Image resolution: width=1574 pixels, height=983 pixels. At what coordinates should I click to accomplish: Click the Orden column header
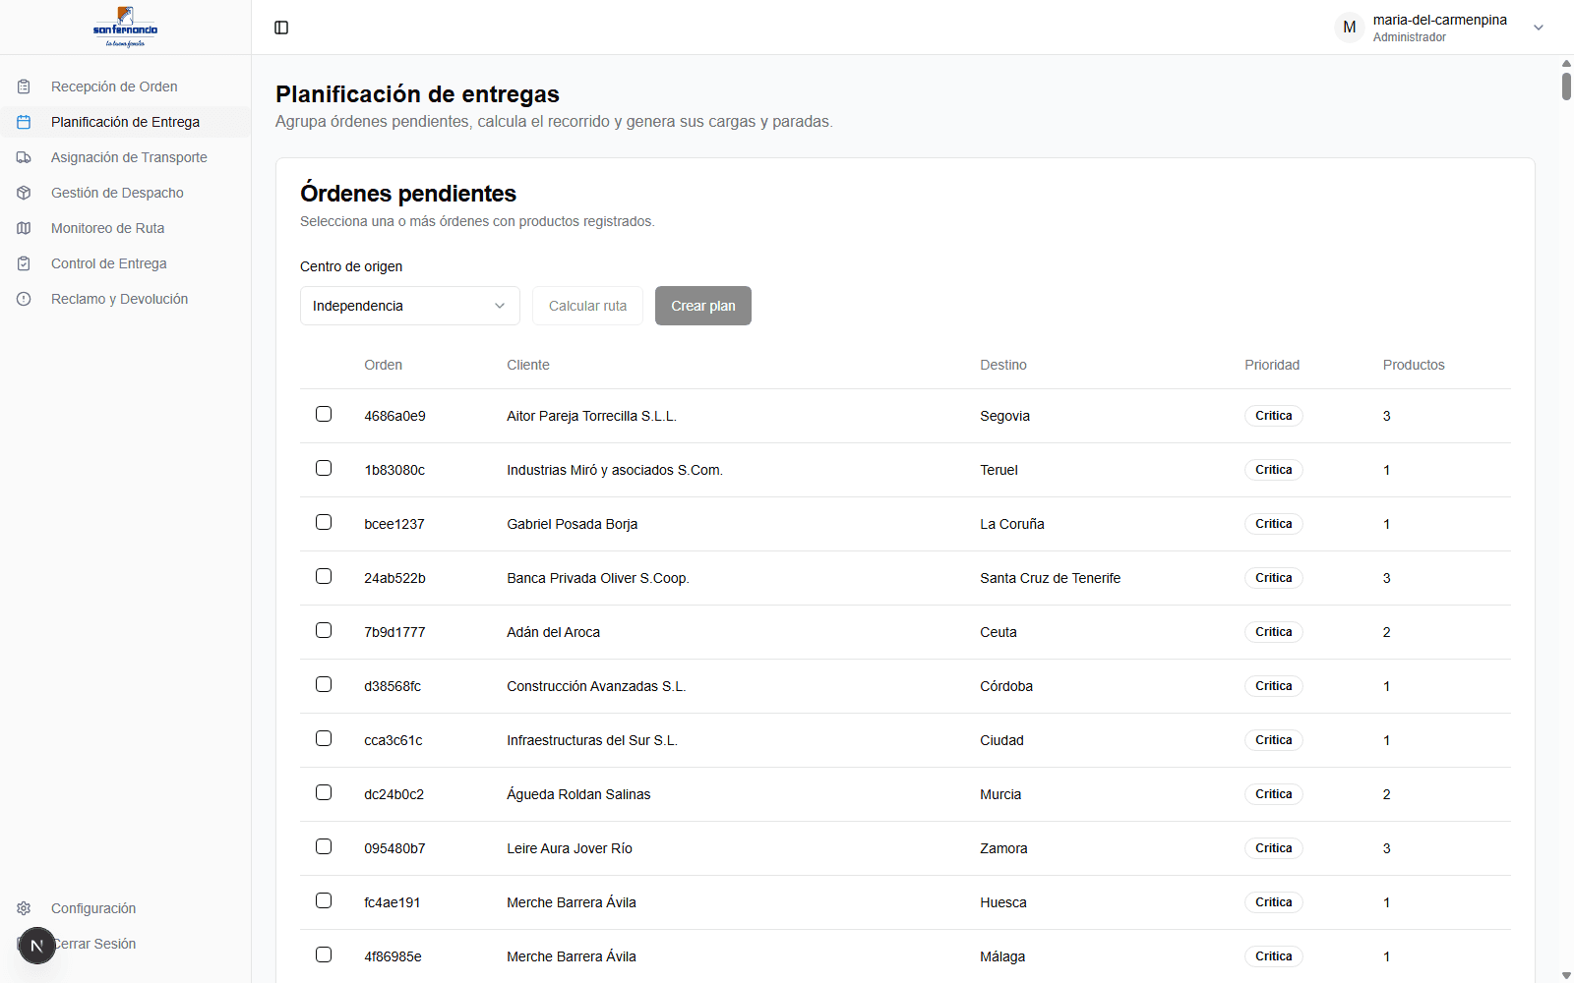(383, 365)
